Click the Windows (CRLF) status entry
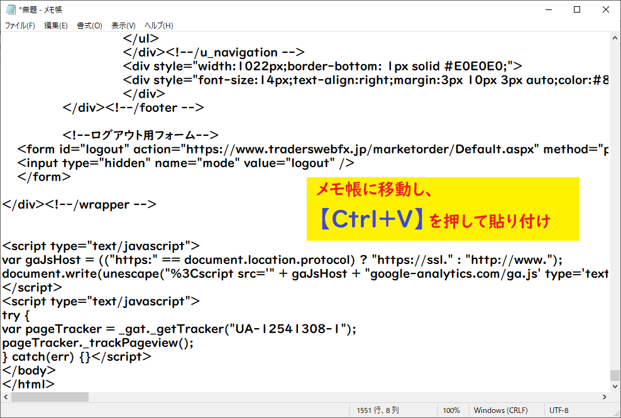Screen dimensions: 621x418 point(500,410)
